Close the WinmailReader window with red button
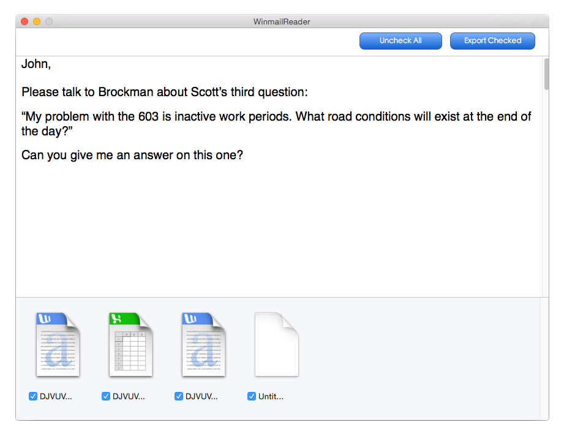Viewport: 564px width, 436px height. tap(24, 21)
